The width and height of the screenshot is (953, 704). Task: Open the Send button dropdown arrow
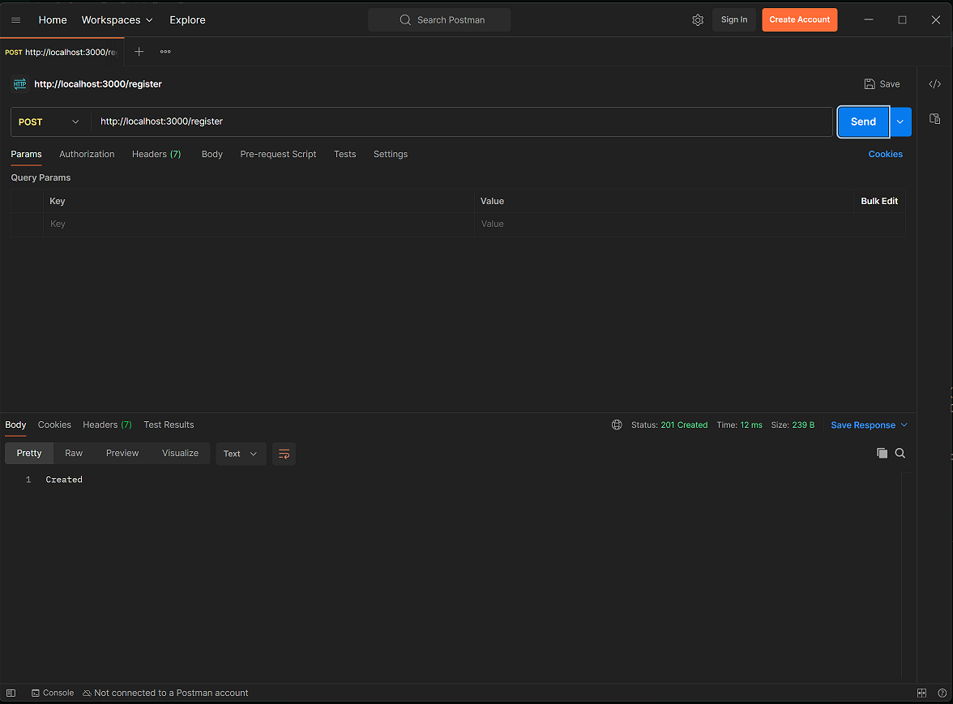tap(900, 122)
